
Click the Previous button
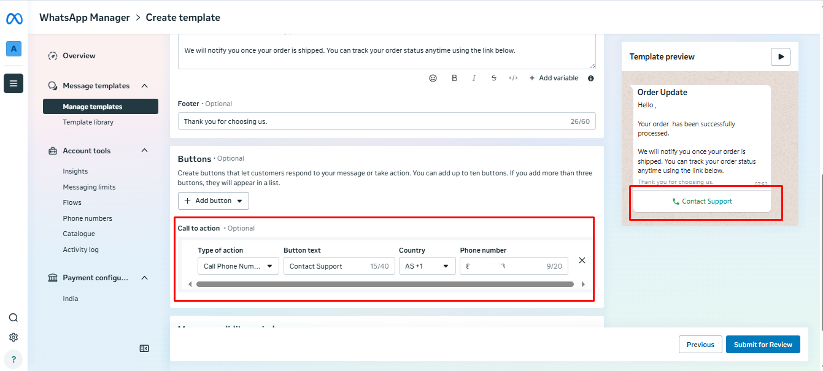700,344
